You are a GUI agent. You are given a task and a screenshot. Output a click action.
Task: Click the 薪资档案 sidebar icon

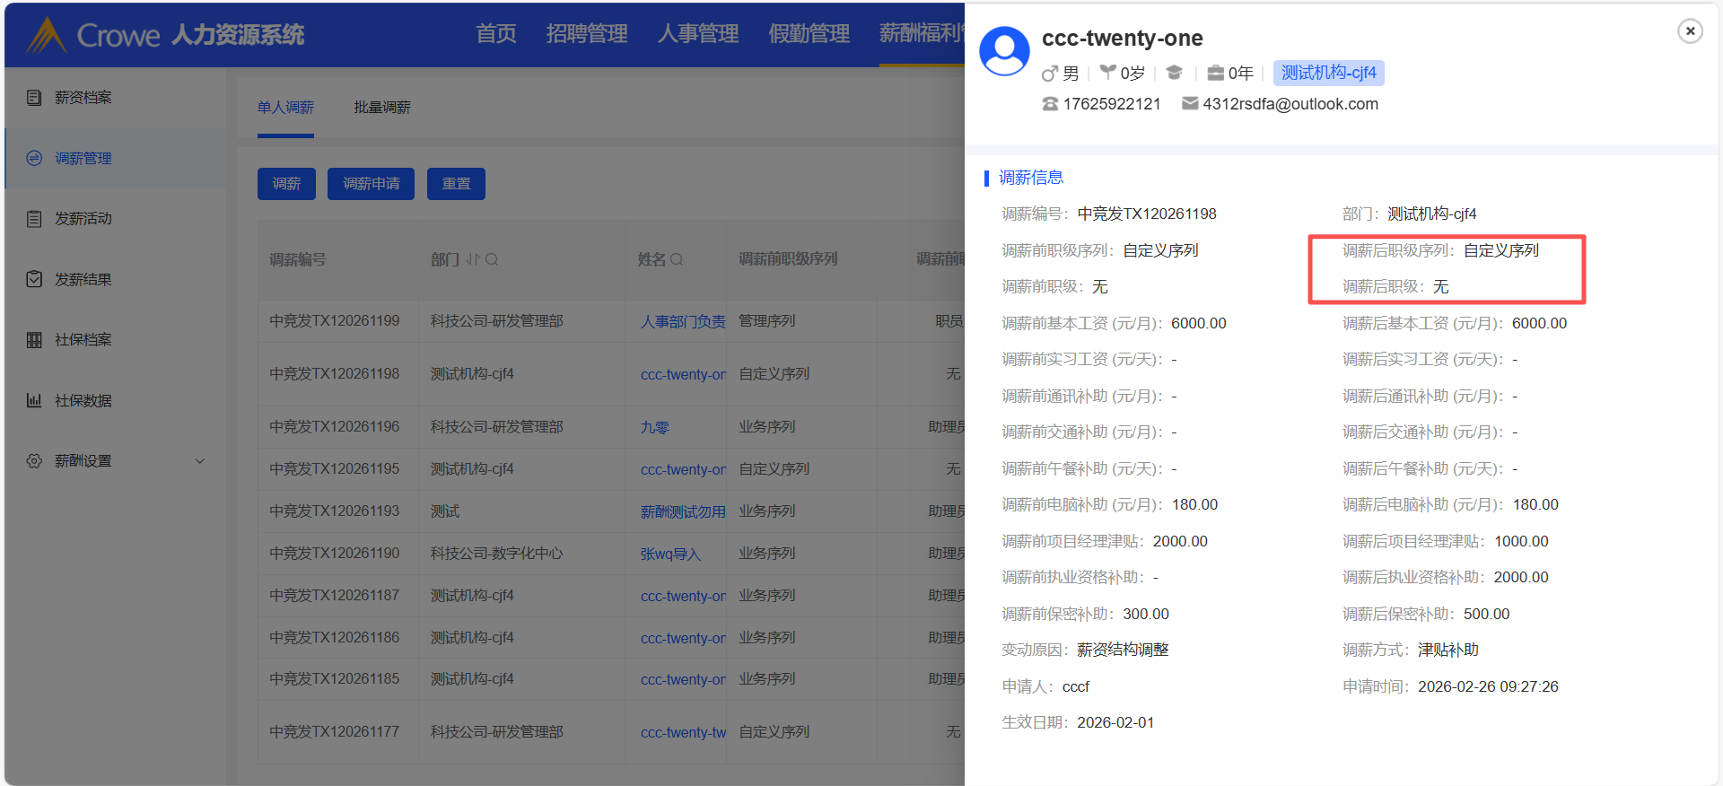pyautogui.click(x=34, y=98)
